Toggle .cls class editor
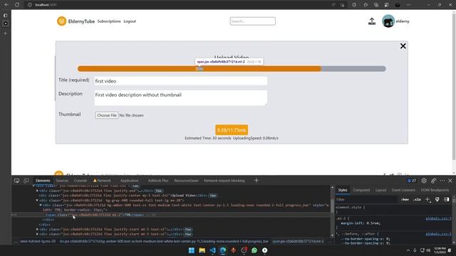This screenshot has height=256, width=456. pyautogui.click(x=417, y=200)
